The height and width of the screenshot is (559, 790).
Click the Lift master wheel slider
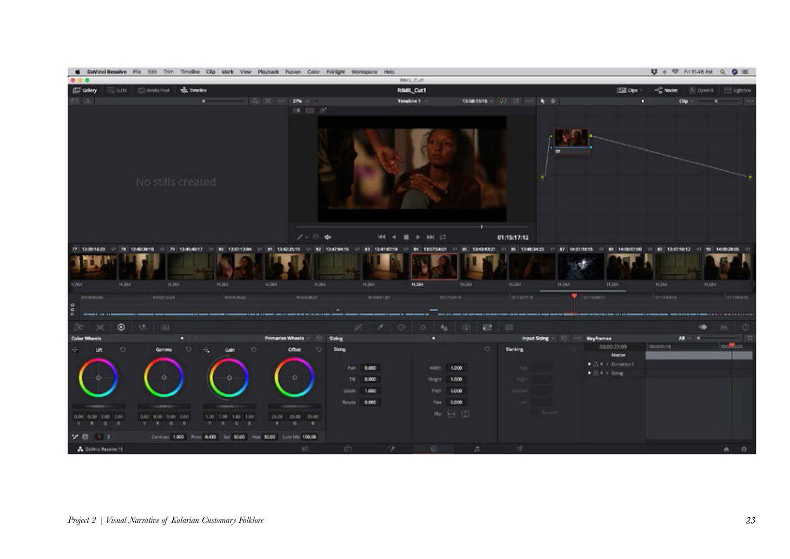pyautogui.click(x=99, y=406)
